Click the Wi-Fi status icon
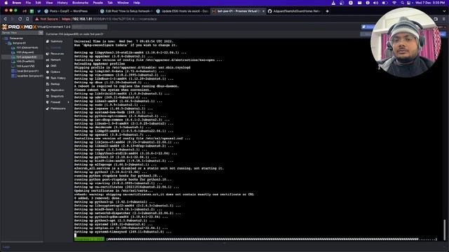The width and height of the screenshot is (449, 252). coord(394,3)
